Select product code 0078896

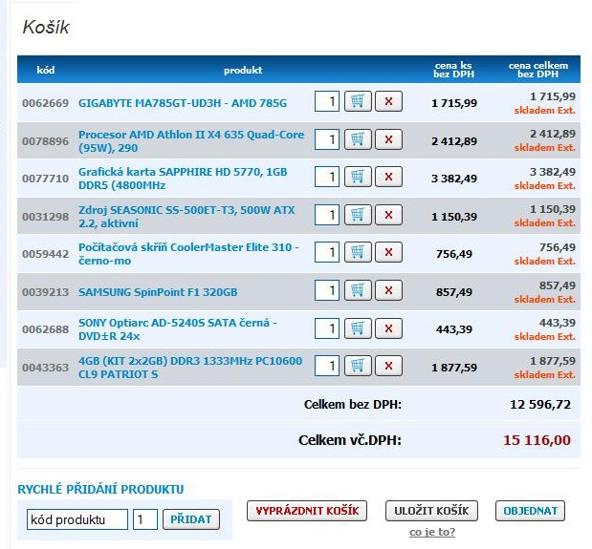[45, 141]
